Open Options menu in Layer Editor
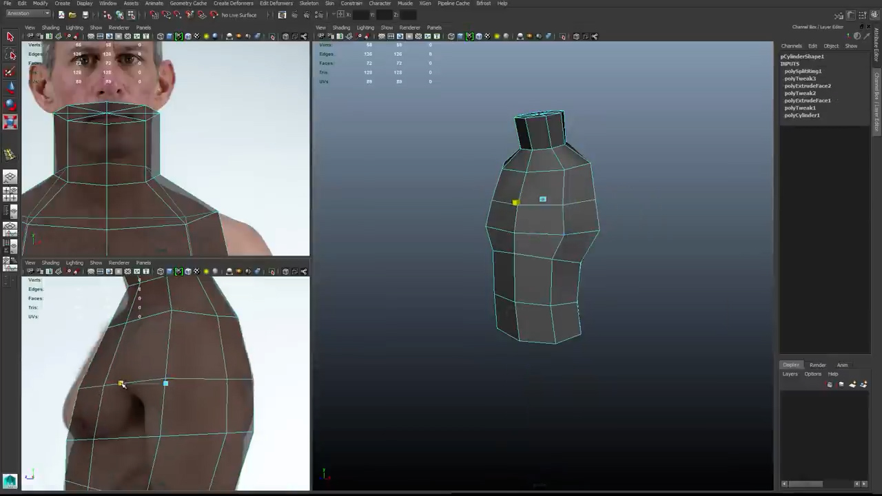 [812, 374]
